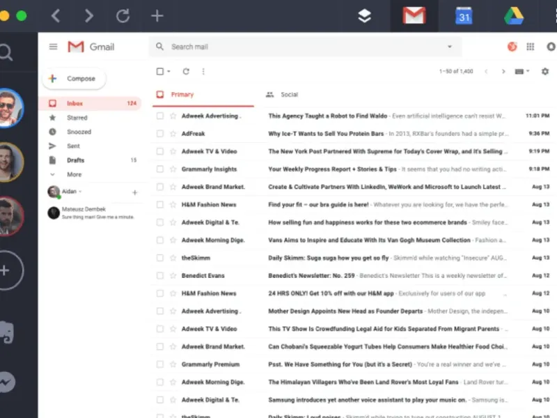
Task: Open the Google apps grid icon
Action: pos(531,47)
